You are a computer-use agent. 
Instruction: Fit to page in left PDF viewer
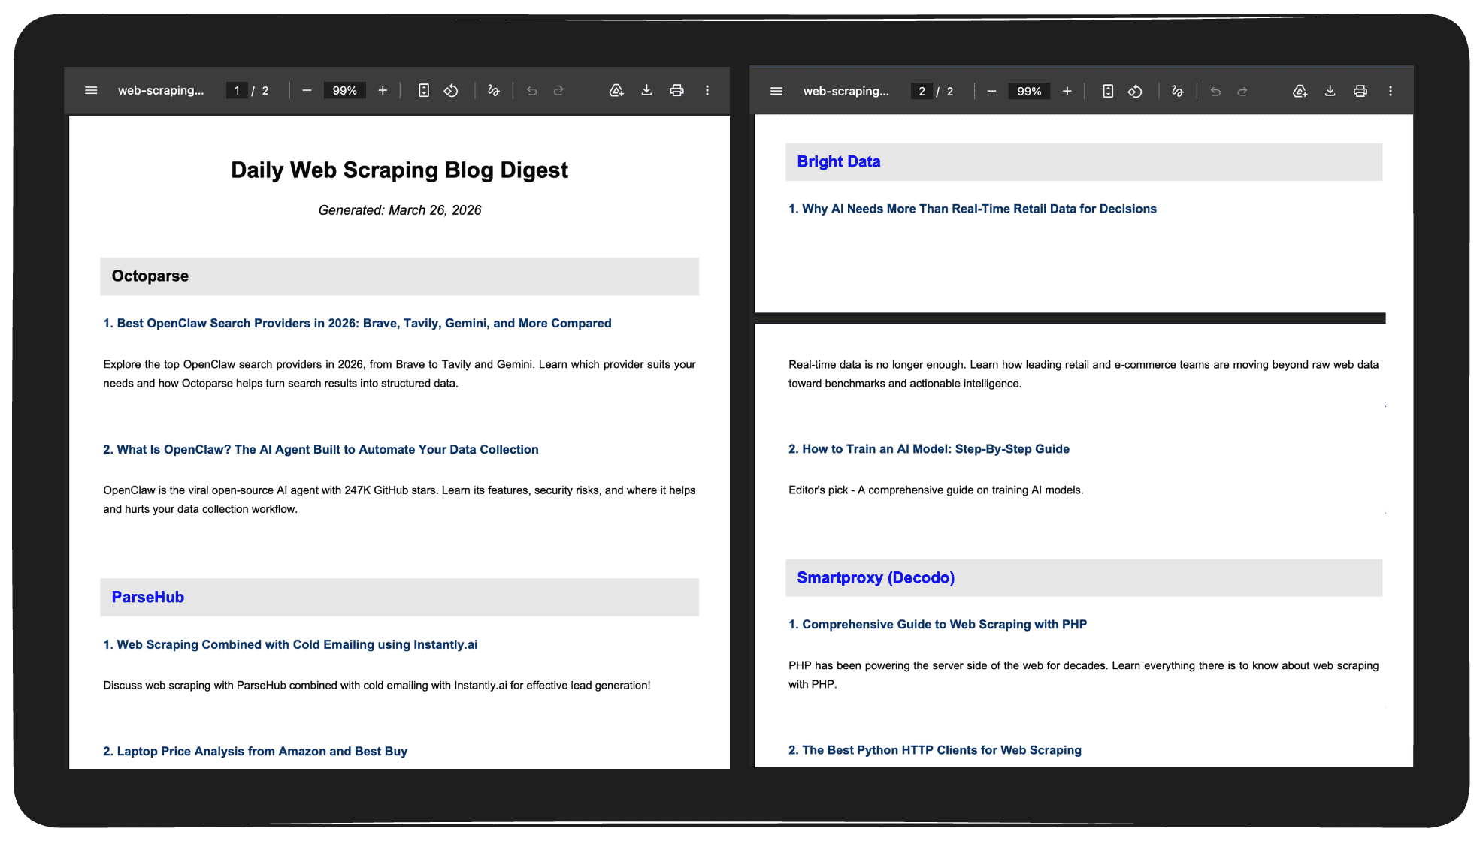(424, 90)
